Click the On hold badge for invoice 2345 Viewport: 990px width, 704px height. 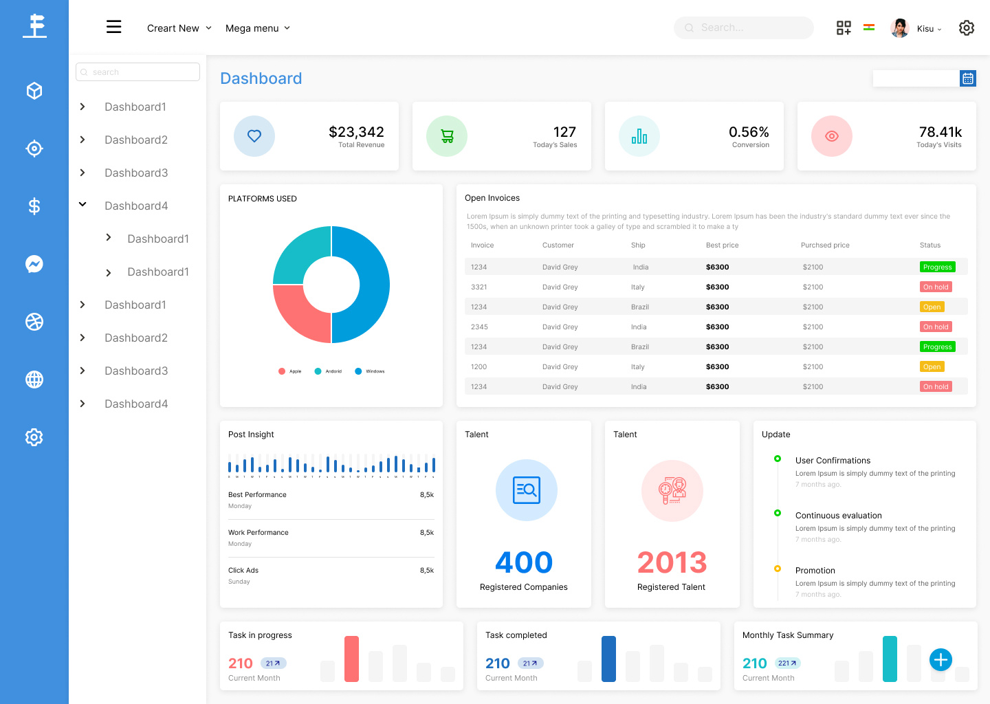click(936, 327)
